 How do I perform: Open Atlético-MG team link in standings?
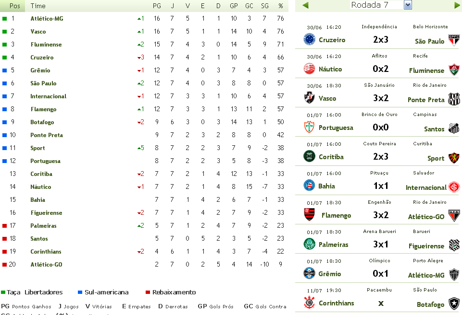pyautogui.click(x=47, y=19)
